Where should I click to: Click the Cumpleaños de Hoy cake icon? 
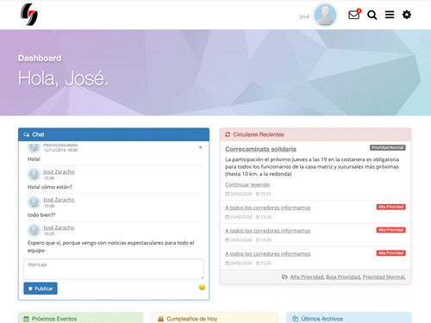pyautogui.click(x=160, y=319)
